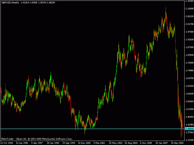Click the 2.01700 price axis label

coord(190,24)
